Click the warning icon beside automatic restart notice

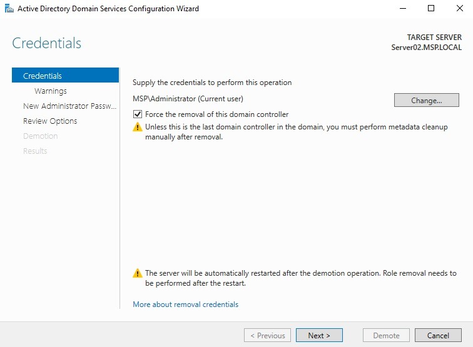pyautogui.click(x=138, y=274)
